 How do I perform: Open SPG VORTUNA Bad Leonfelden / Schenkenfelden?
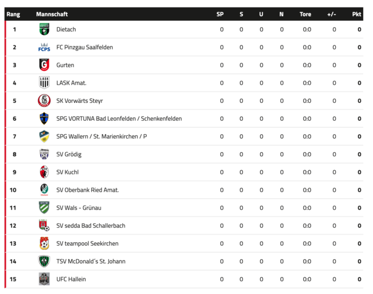[119, 119]
